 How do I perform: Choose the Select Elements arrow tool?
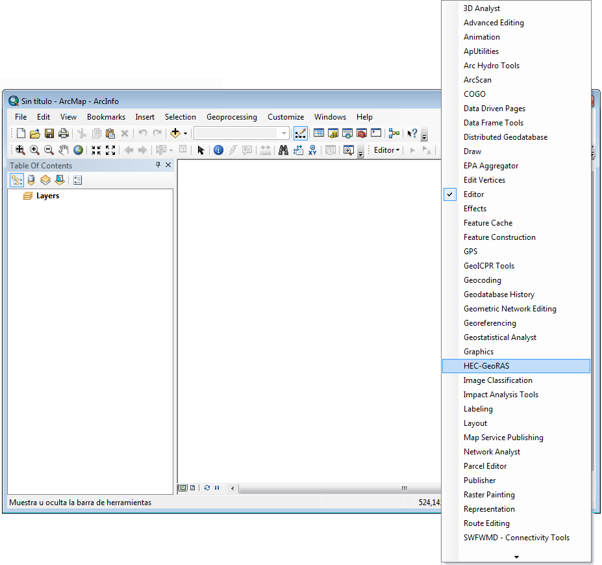click(x=201, y=150)
